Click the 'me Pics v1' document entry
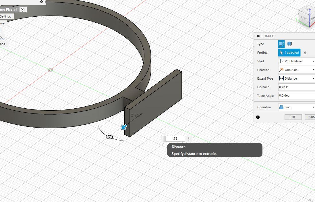Viewport: 315px width, 202px height. [9, 9]
